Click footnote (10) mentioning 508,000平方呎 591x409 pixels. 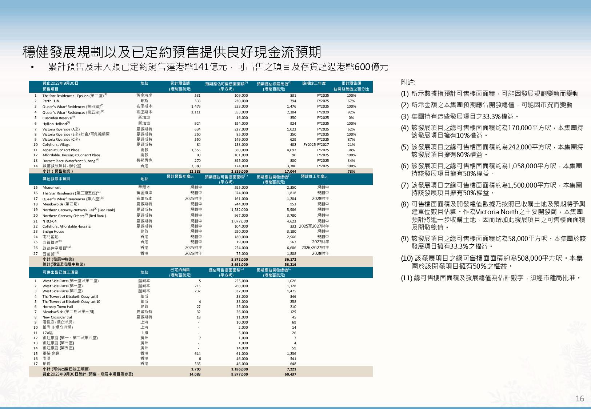coord(492,262)
